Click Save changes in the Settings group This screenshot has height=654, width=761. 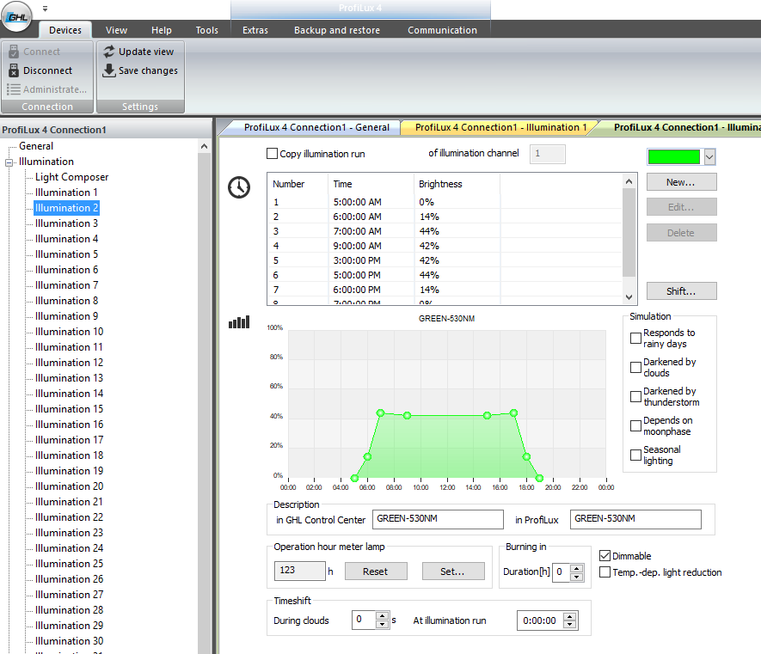click(141, 70)
